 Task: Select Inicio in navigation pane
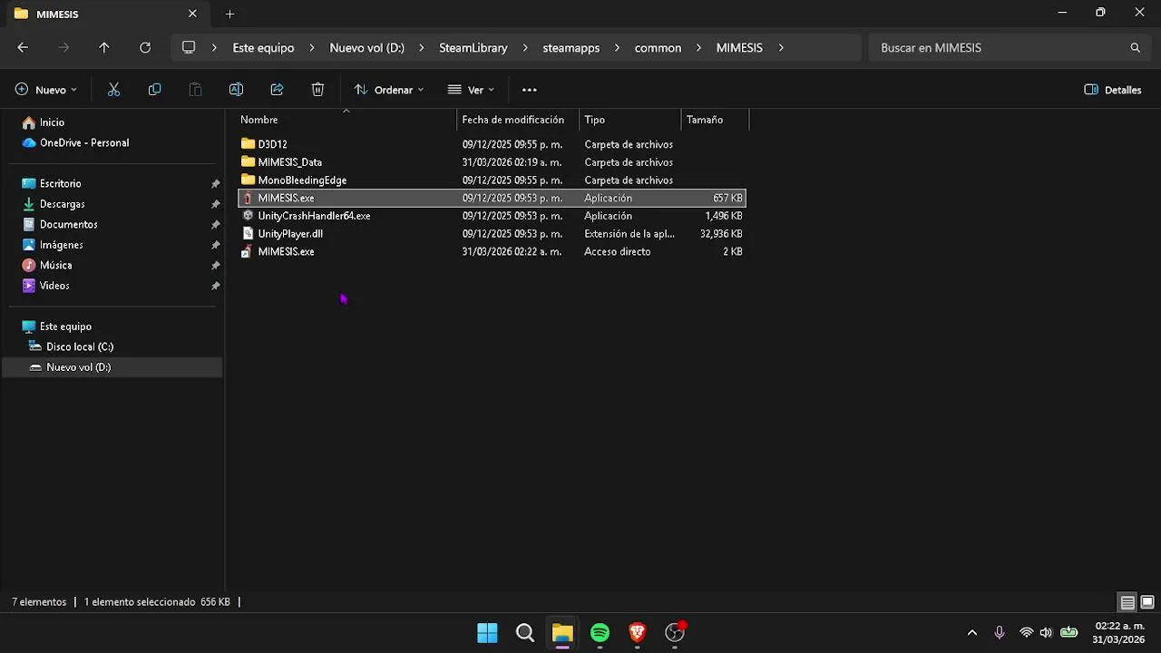pyautogui.click(x=52, y=122)
